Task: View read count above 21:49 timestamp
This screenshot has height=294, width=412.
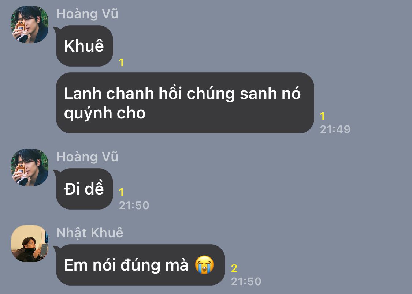Action: pos(322,116)
